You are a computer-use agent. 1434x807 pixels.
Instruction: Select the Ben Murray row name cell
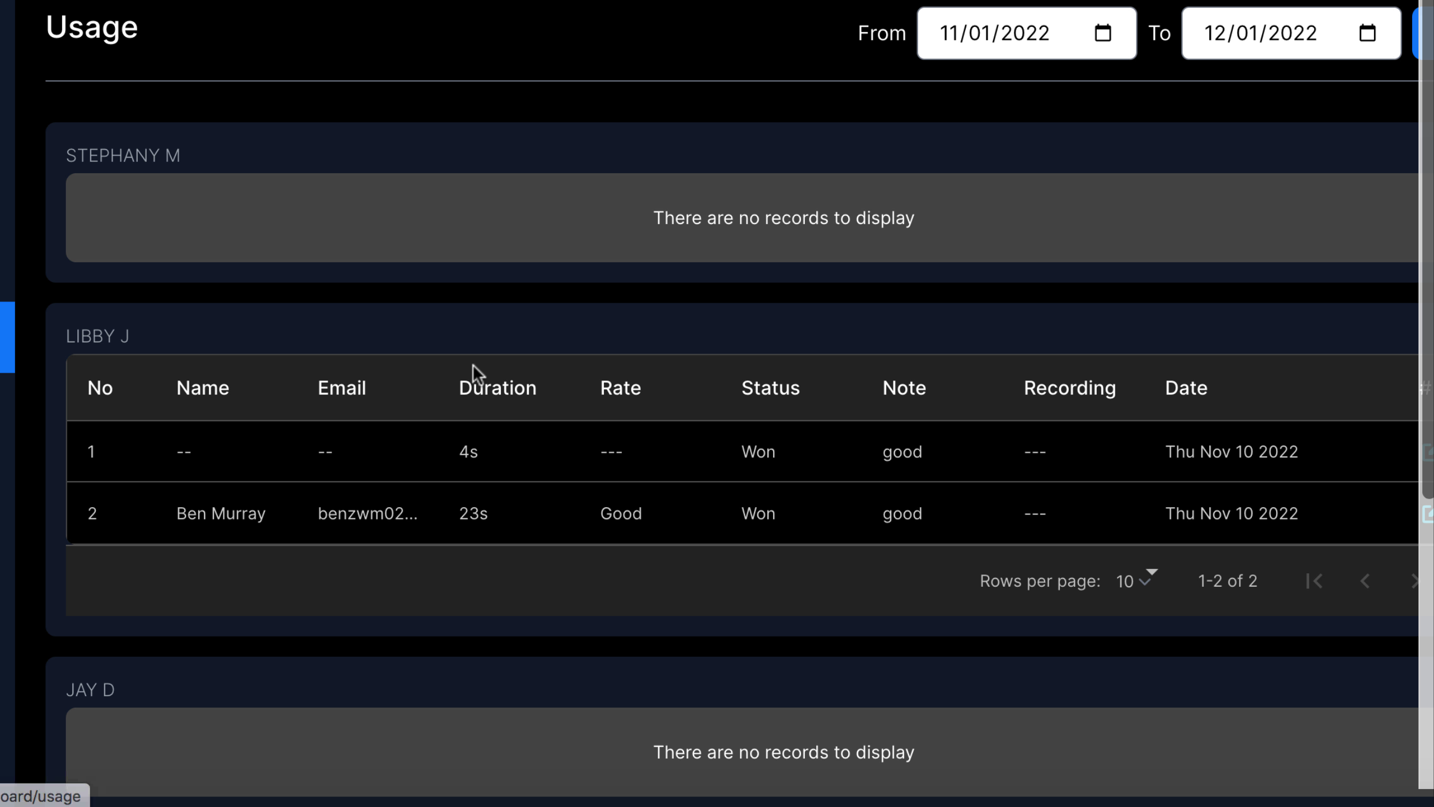[x=221, y=513]
